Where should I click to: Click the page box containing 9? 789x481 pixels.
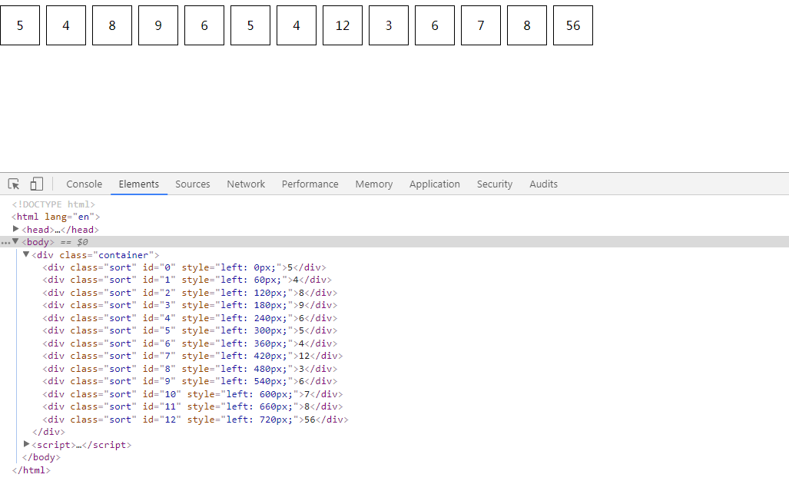click(x=158, y=25)
